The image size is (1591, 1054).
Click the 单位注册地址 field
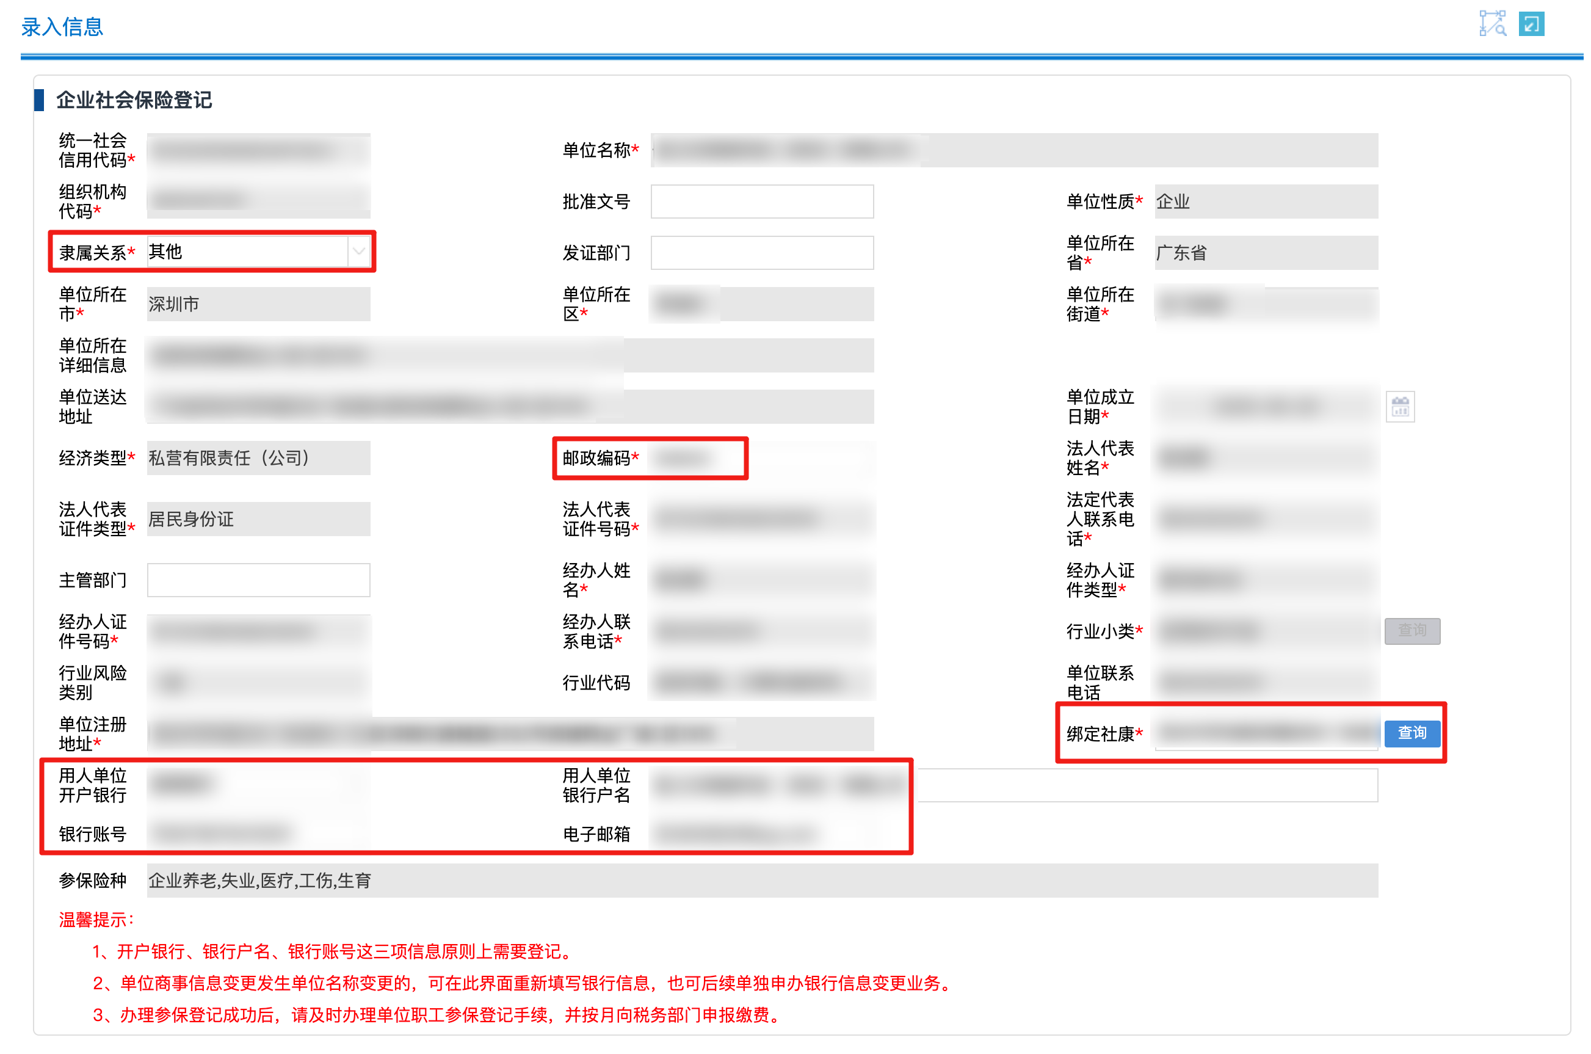(x=510, y=733)
